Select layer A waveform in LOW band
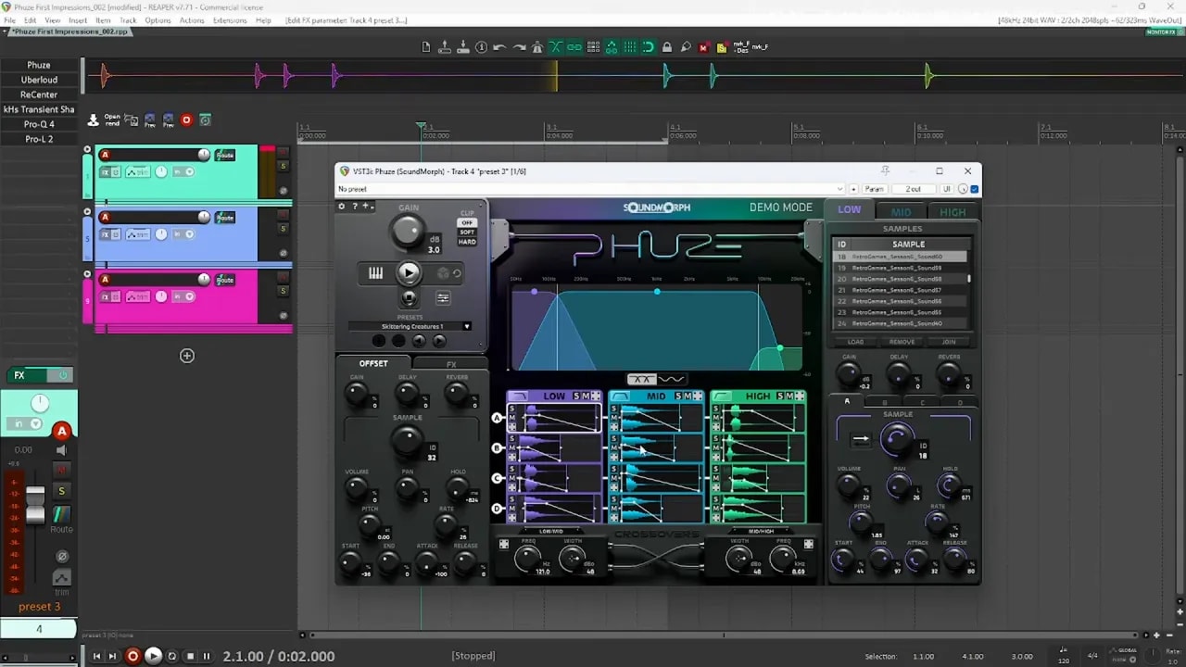 [x=554, y=420]
